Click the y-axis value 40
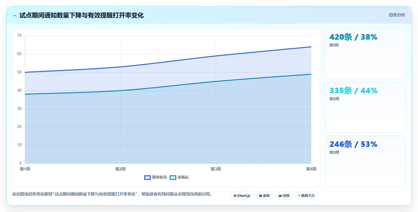The height and width of the screenshot is (212, 418). point(19,91)
